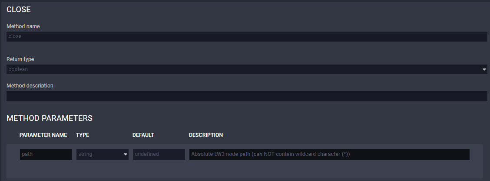Select the undefined default value field
Viewport: 490px width, 181px height.
point(159,154)
